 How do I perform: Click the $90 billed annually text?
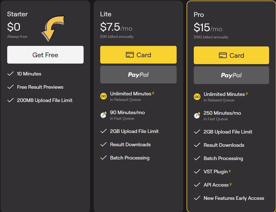coord(117,36)
